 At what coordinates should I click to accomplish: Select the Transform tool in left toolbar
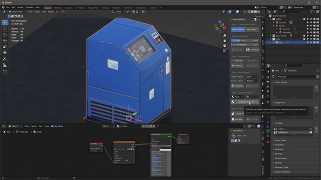[5, 52]
